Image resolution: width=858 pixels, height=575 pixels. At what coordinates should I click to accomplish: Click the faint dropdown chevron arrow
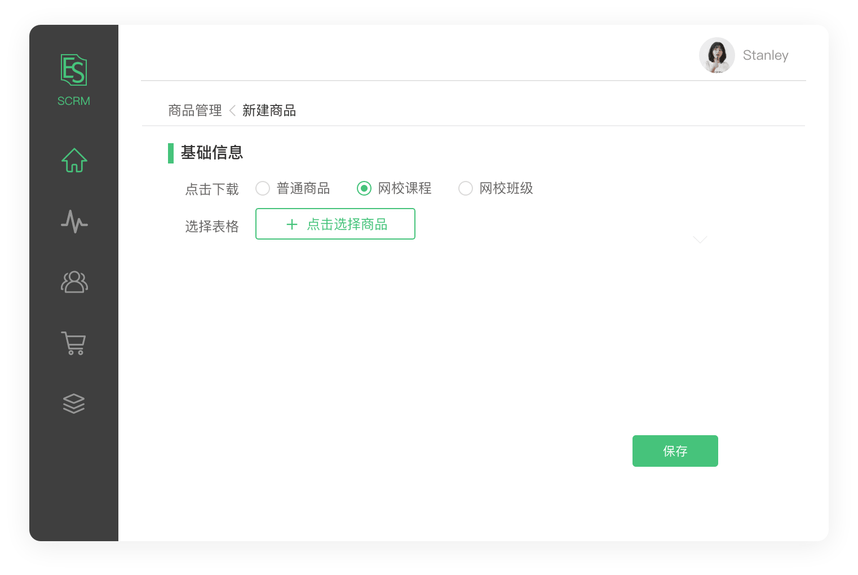(x=700, y=240)
